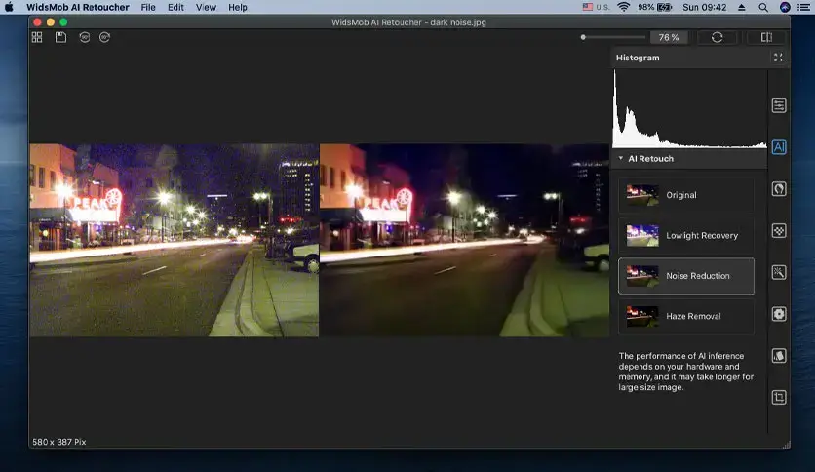This screenshot has height=472, width=815.
Task: Open Spotlight search icon
Action: coord(763,7)
